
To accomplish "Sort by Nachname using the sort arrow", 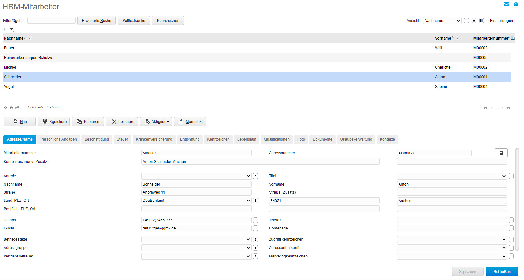I will click(x=25, y=38).
